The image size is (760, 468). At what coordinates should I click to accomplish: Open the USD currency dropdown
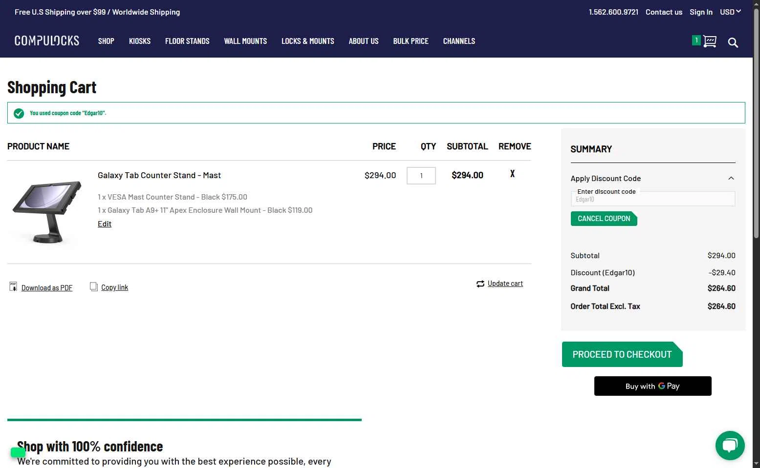[730, 12]
